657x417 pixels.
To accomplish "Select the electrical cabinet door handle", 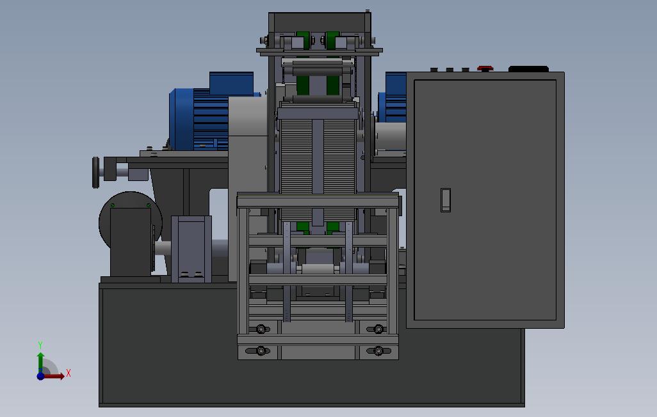I will pyautogui.click(x=446, y=200).
